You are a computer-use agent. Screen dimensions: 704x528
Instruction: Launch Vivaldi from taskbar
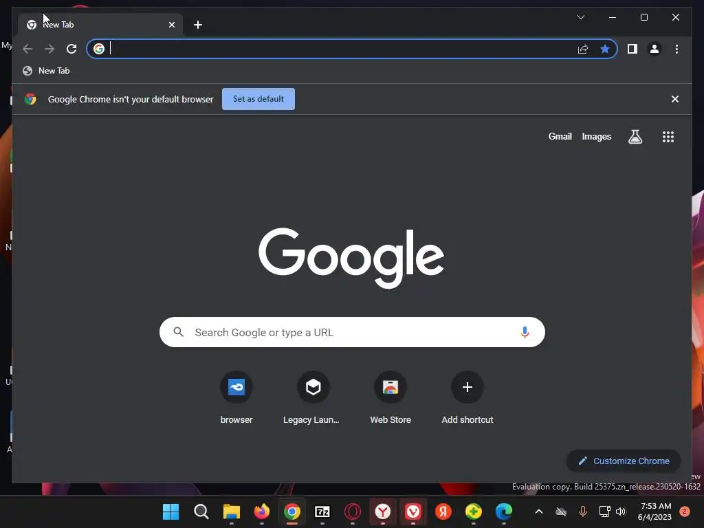point(413,511)
